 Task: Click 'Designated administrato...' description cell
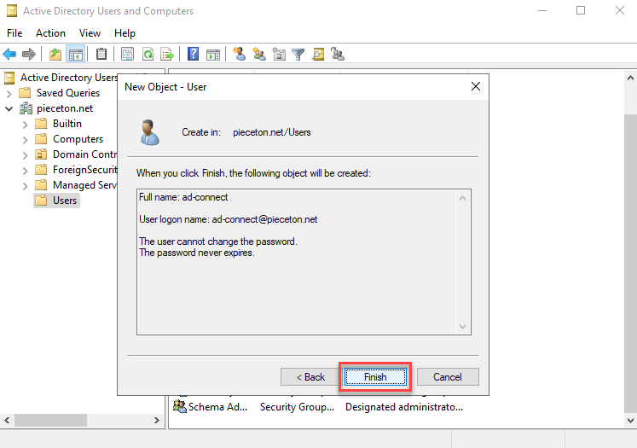tap(404, 407)
